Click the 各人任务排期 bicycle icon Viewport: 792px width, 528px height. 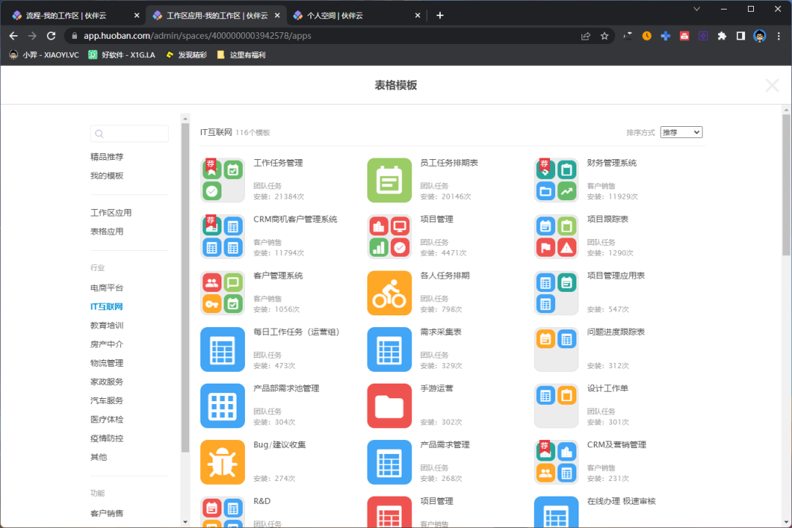[389, 293]
